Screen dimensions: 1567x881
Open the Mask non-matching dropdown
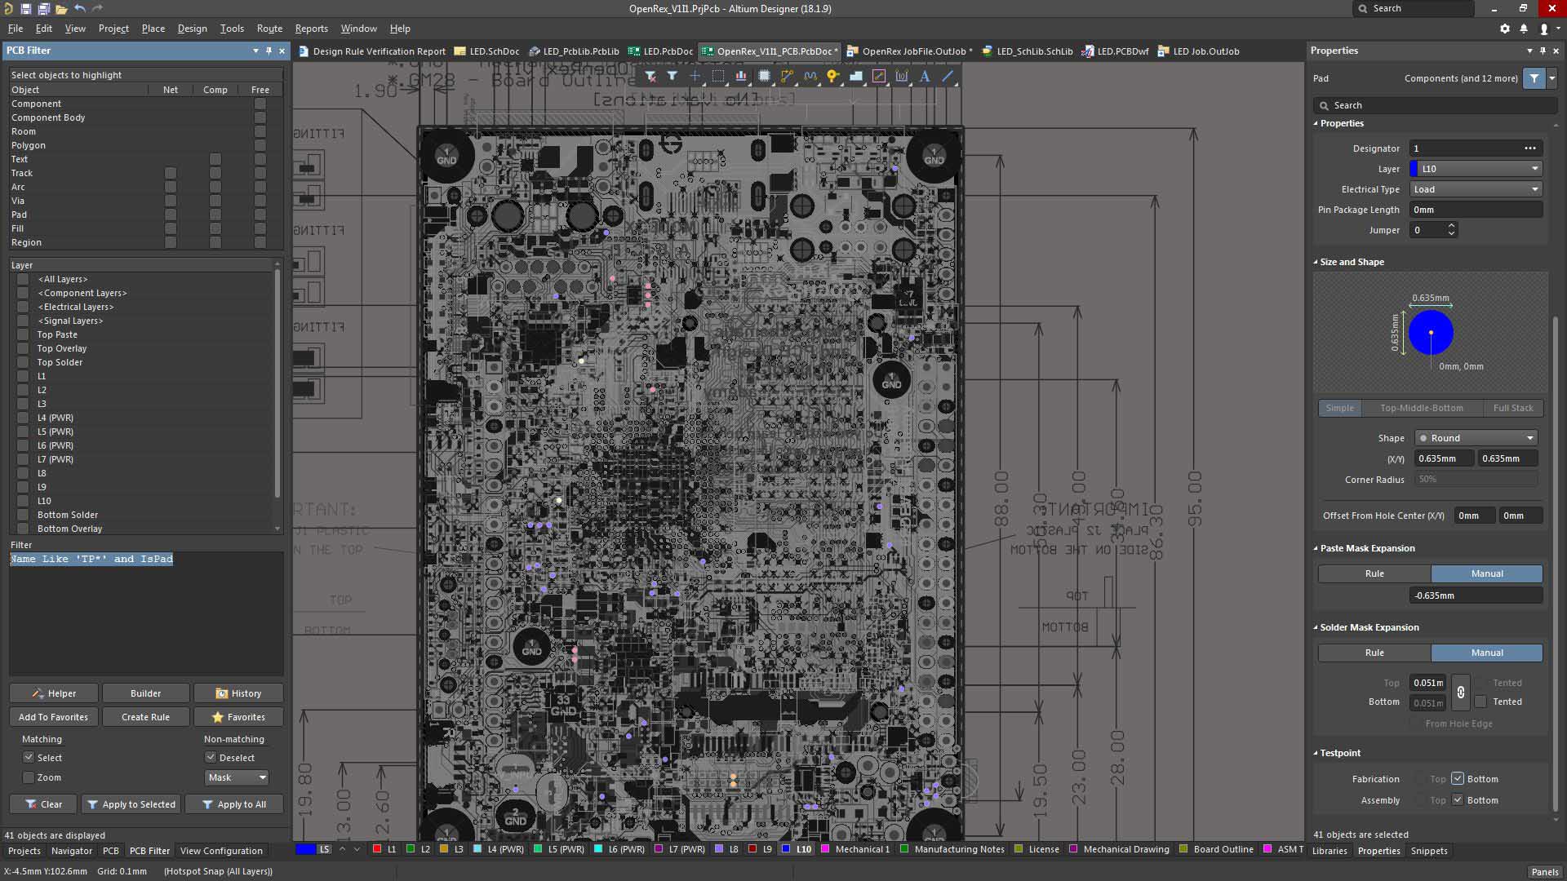tap(237, 777)
